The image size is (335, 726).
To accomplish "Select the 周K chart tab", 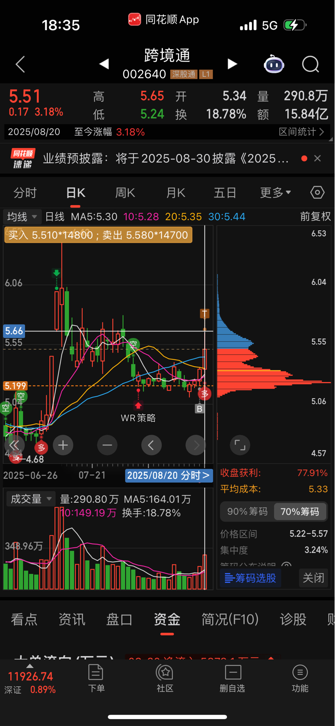I will pos(125,192).
